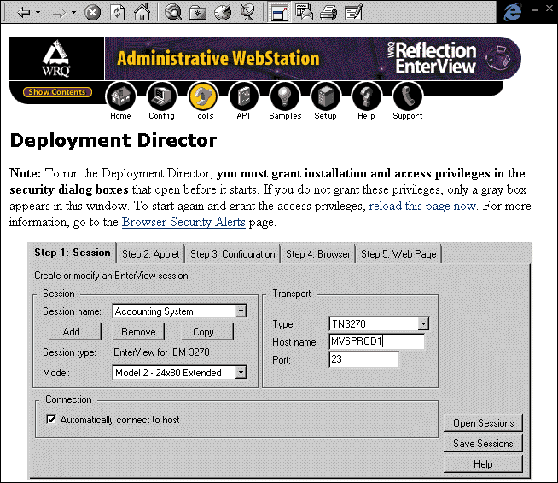This screenshot has height=483, width=558.
Task: Open the Config computer icon
Action: click(161, 96)
